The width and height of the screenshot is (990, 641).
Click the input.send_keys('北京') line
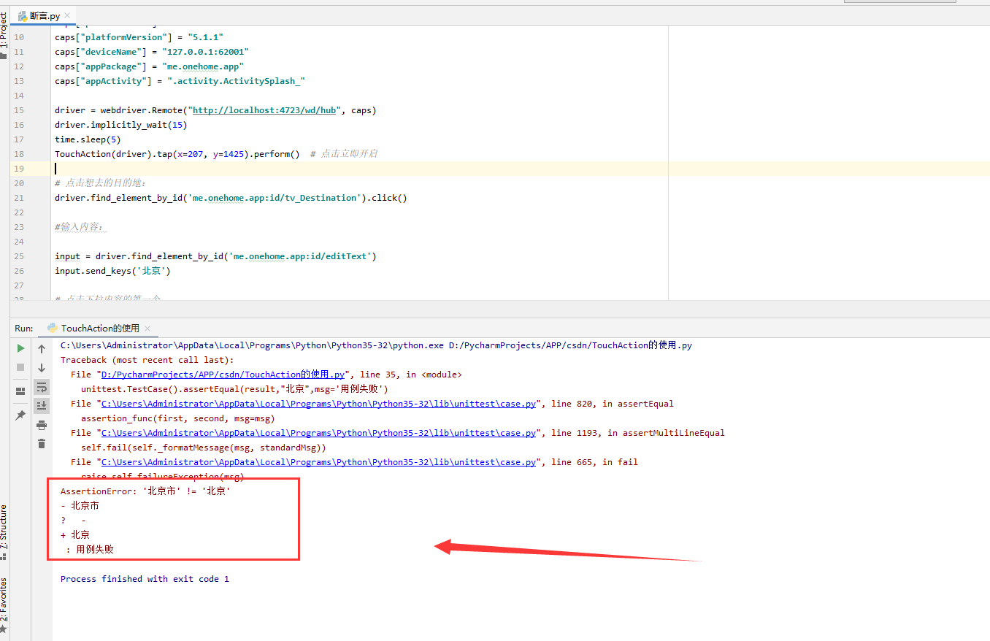[x=113, y=271]
